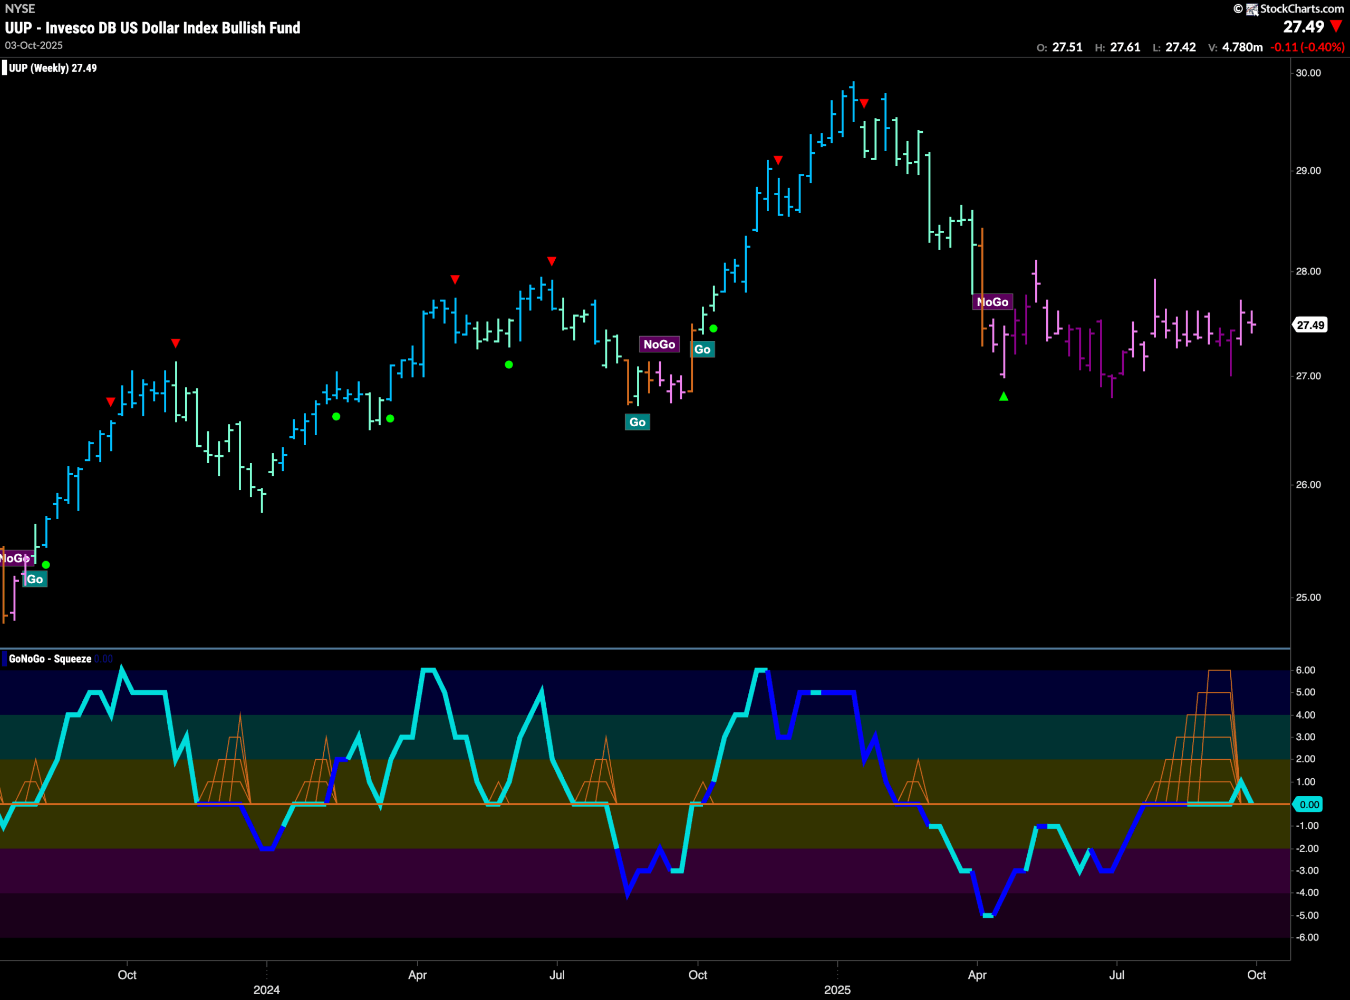Click the 2025 year label on the time axis
This screenshot has height=1000, width=1350.
(837, 989)
